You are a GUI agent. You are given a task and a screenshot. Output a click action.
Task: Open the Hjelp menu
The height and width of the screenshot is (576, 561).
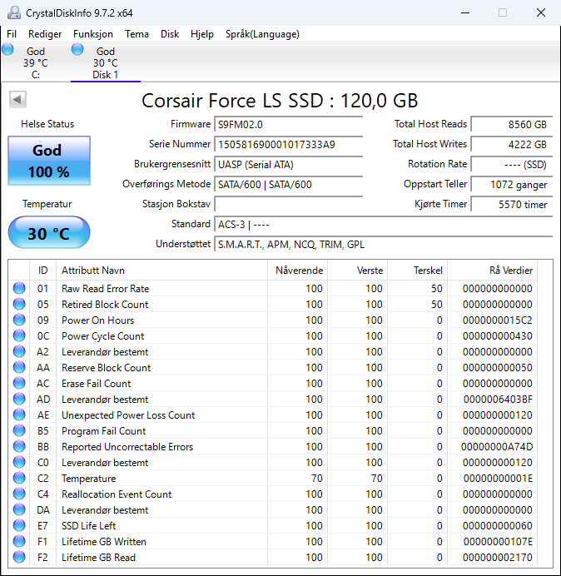coord(202,34)
